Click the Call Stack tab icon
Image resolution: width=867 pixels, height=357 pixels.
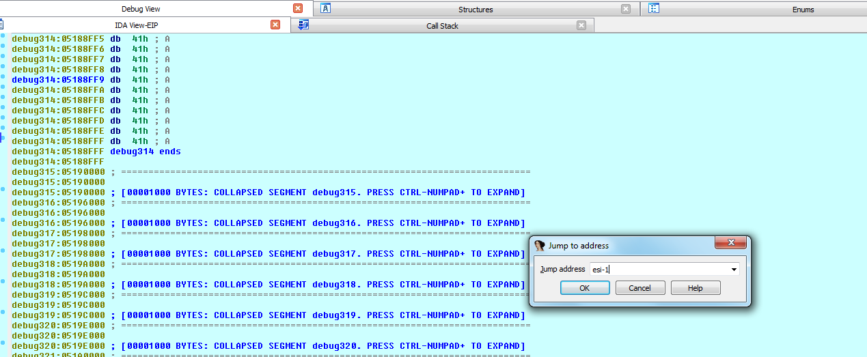pyautogui.click(x=303, y=25)
